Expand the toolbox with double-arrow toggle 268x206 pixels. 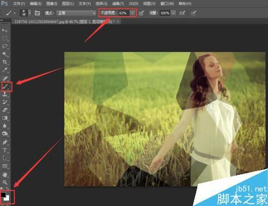tap(2, 20)
